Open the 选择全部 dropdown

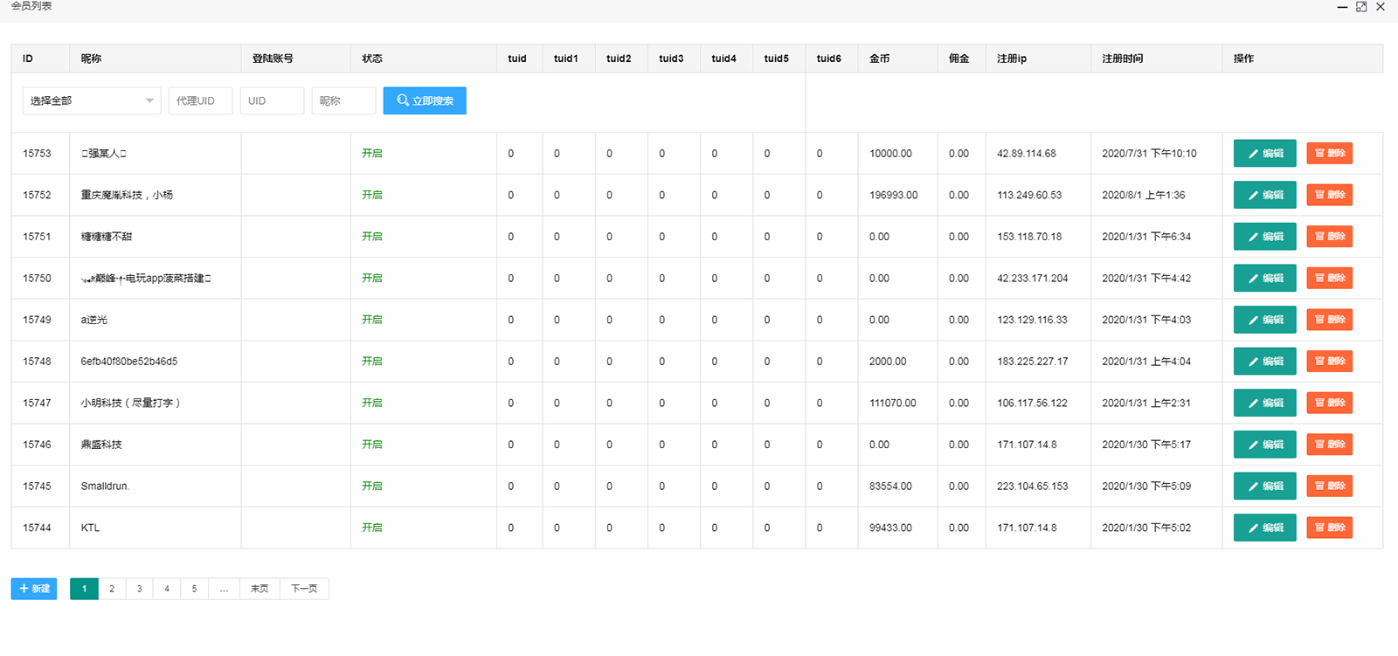[92, 100]
